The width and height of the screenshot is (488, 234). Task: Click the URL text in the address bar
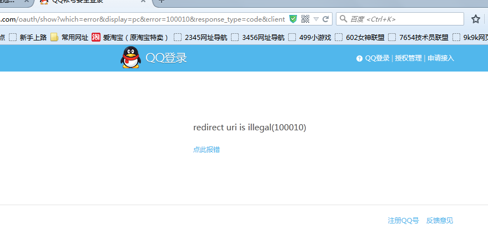(143, 19)
